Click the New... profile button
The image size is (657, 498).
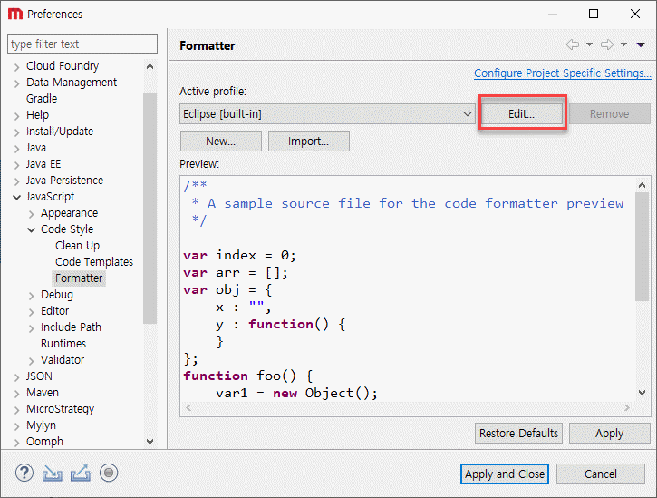pyautogui.click(x=221, y=142)
